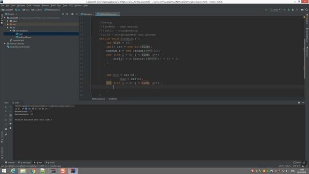Open the Run menu
This screenshot has width=309, height=174.
tap(59, 5)
